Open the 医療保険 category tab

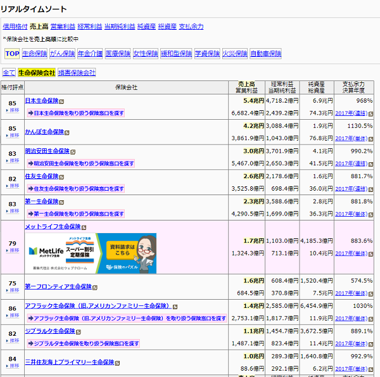(x=118, y=54)
